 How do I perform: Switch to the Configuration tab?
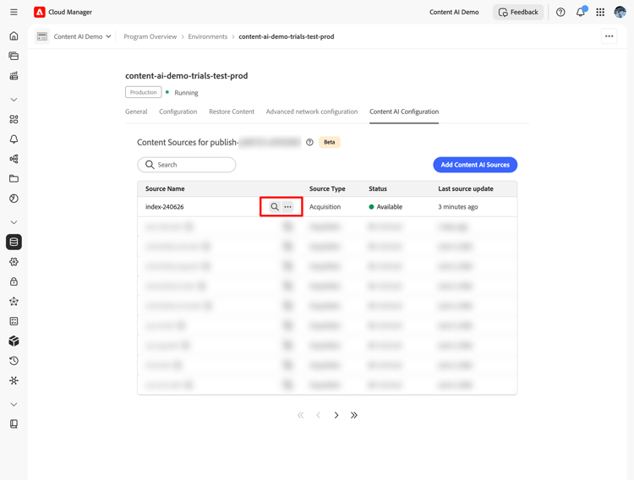[x=178, y=112]
